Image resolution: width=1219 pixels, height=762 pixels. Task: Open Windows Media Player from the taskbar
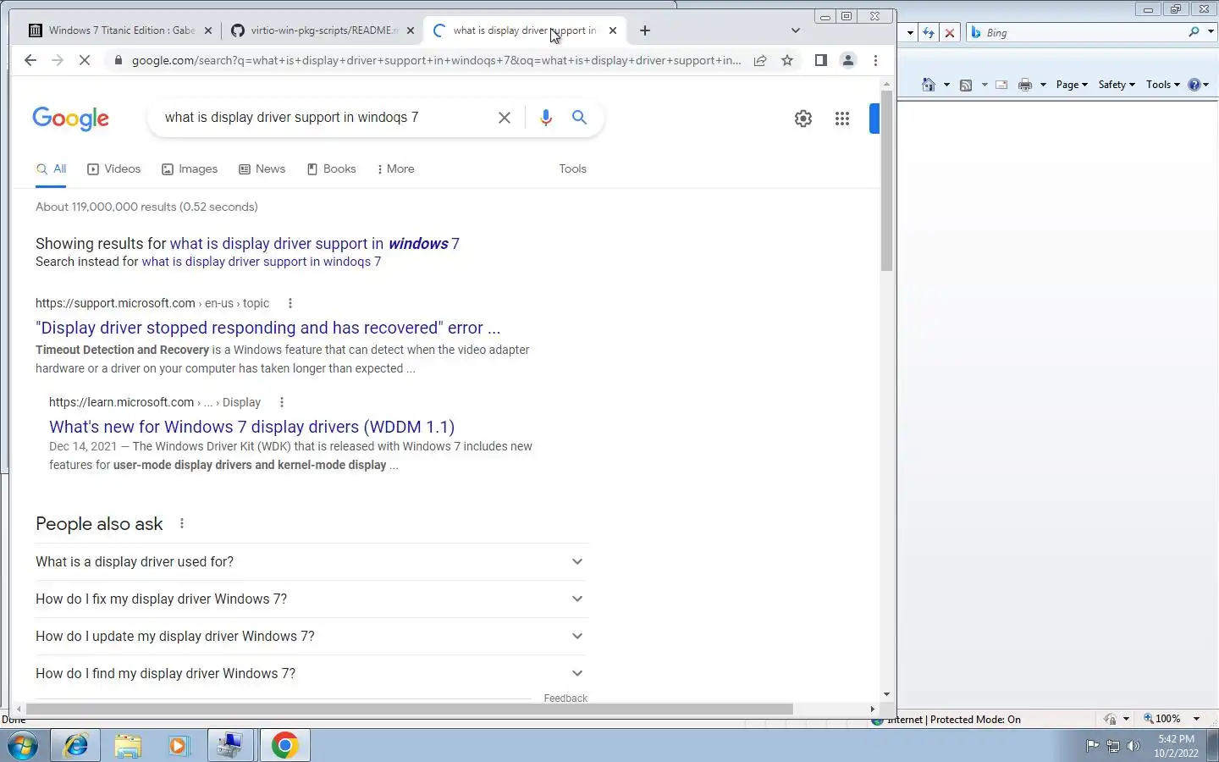click(179, 745)
